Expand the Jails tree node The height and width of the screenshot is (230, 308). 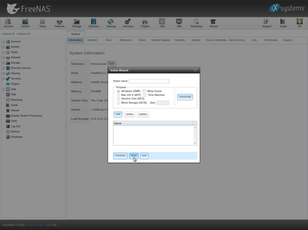(3, 89)
